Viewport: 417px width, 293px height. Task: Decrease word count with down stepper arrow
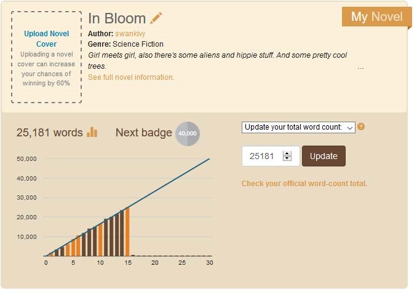point(287,158)
